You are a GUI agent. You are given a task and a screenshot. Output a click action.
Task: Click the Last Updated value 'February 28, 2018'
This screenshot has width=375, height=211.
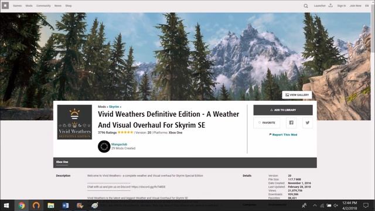click(299, 187)
